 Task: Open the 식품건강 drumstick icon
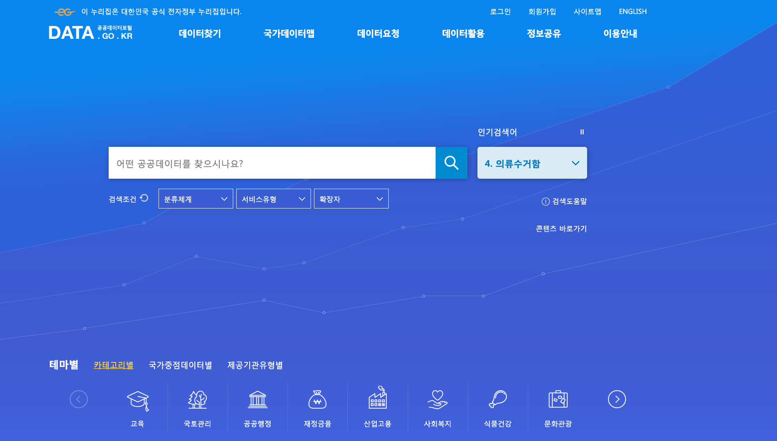pos(497,399)
